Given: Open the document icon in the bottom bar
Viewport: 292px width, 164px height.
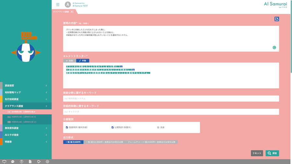Looking at the screenshot, I should click(30, 161).
